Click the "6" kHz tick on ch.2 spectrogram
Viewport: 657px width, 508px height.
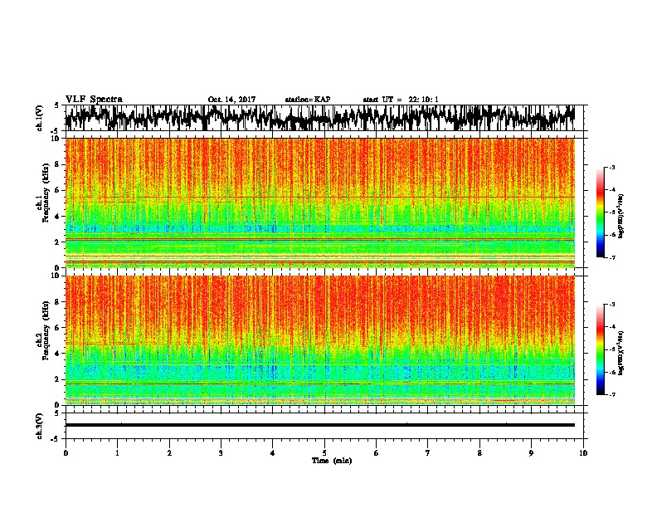pyautogui.click(x=58, y=327)
